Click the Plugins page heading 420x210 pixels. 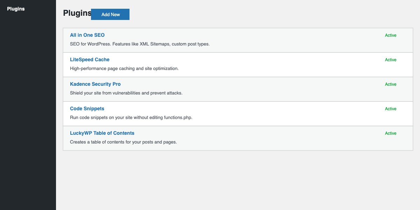77,13
